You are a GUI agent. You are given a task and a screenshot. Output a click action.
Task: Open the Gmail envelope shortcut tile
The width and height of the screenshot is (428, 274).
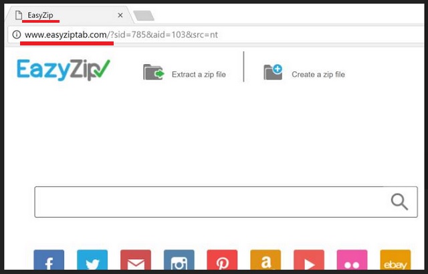pos(136,259)
